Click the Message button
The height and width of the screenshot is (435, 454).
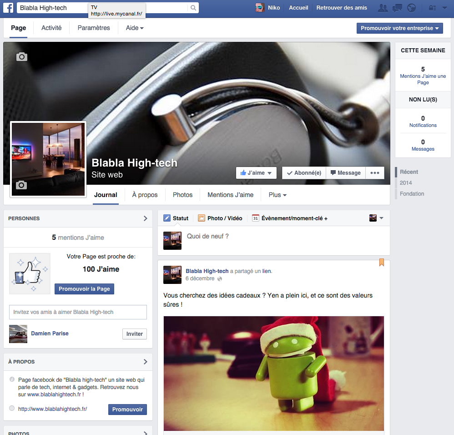pyautogui.click(x=346, y=173)
